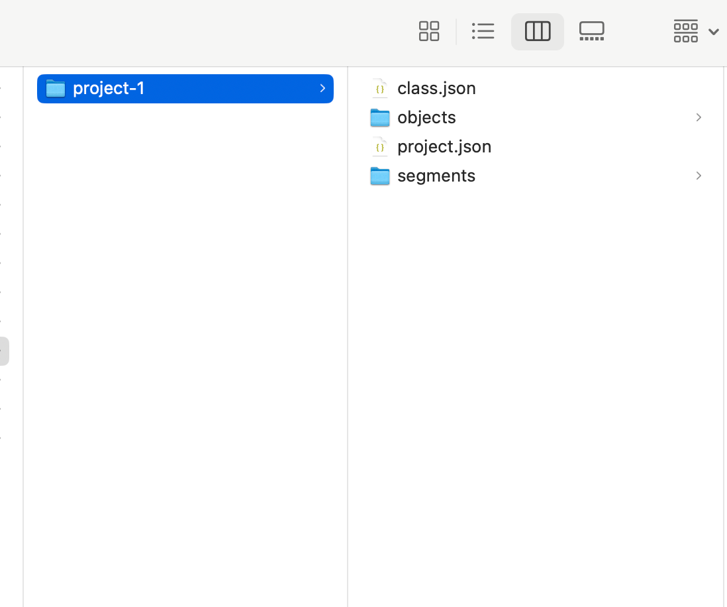Screen dimensions: 727x607
Task: Click the group-by grid icon
Action: (x=685, y=31)
